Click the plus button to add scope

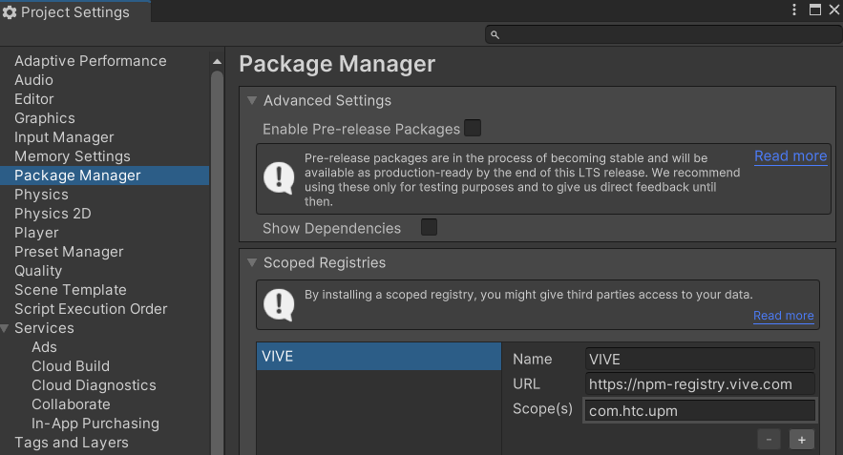(x=801, y=440)
